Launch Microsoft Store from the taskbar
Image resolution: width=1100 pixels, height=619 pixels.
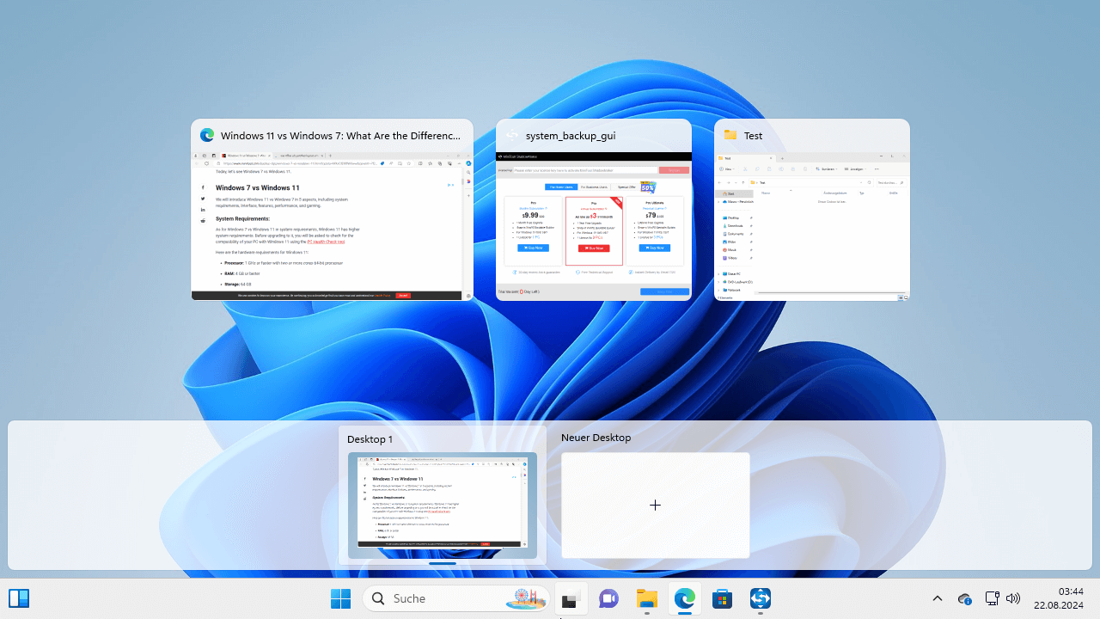click(x=722, y=598)
